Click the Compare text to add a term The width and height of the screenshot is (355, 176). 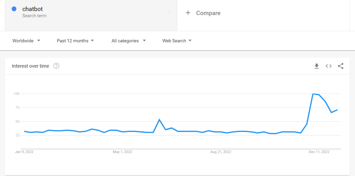(208, 13)
